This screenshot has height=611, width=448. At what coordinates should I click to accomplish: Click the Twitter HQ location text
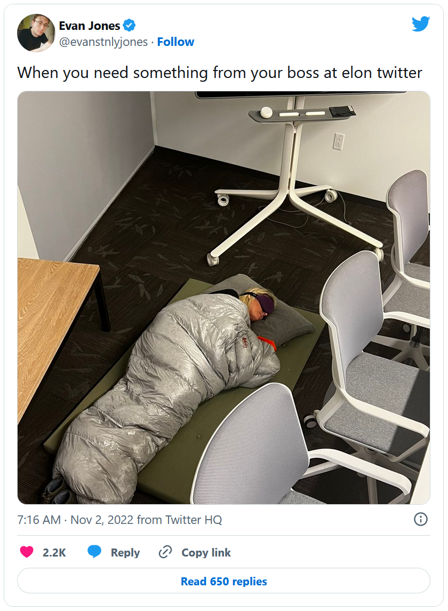point(194,520)
